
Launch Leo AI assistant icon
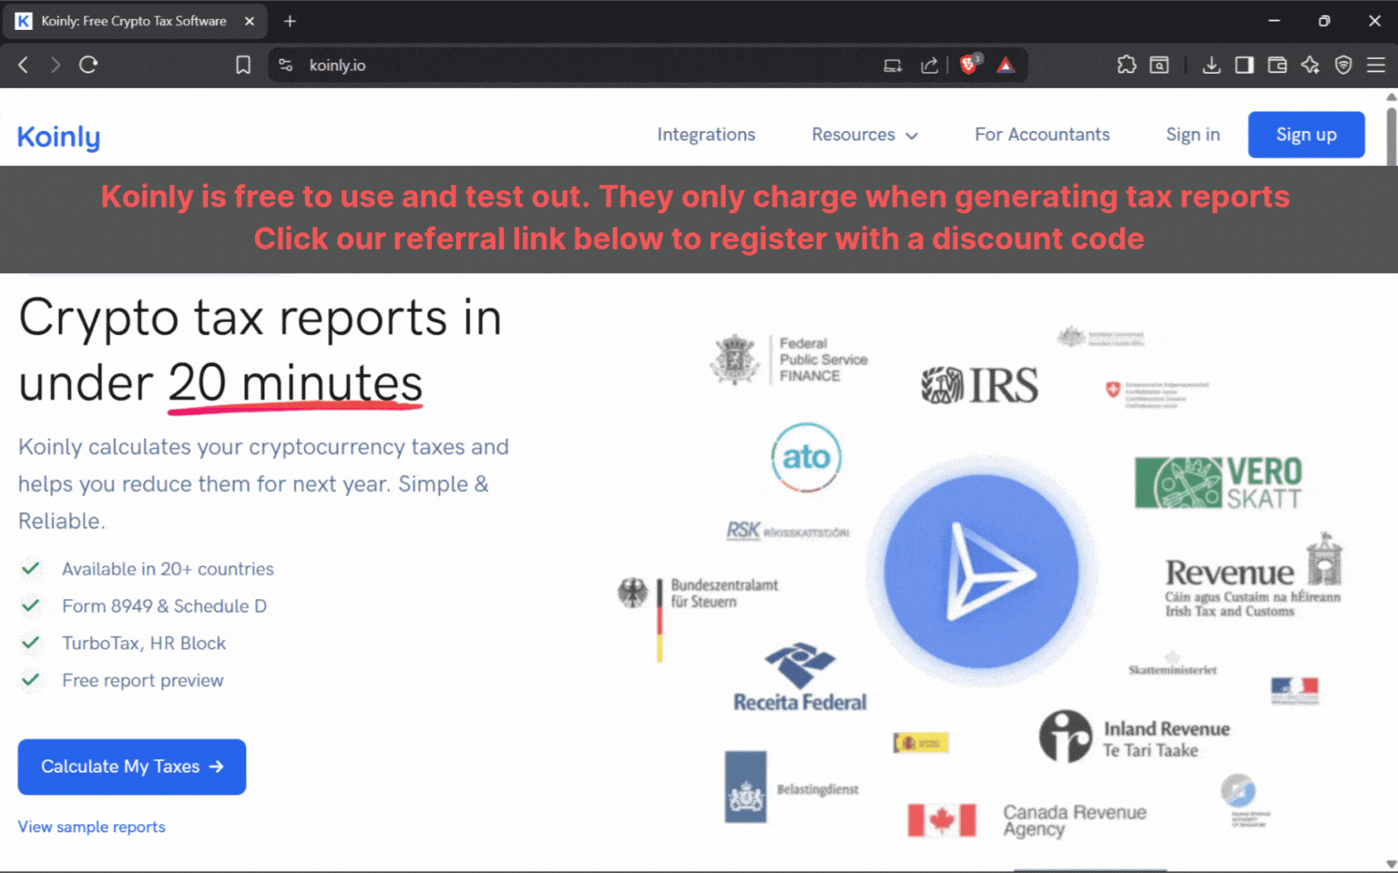[1310, 65]
